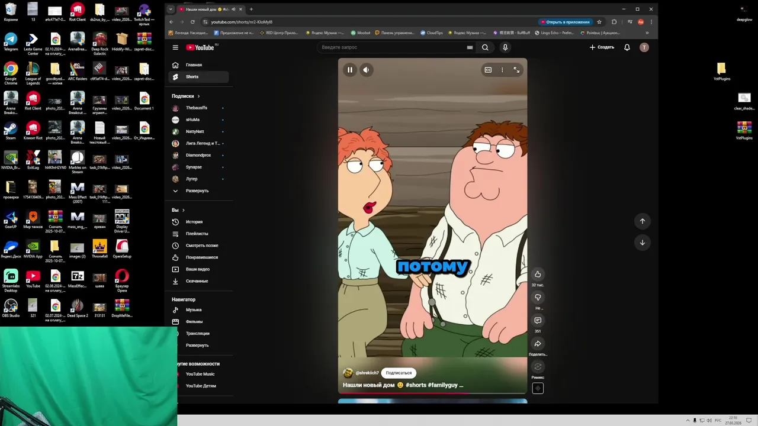This screenshot has height=426, width=758.
Task: Open YouTube notifications bell
Action: 627,47
